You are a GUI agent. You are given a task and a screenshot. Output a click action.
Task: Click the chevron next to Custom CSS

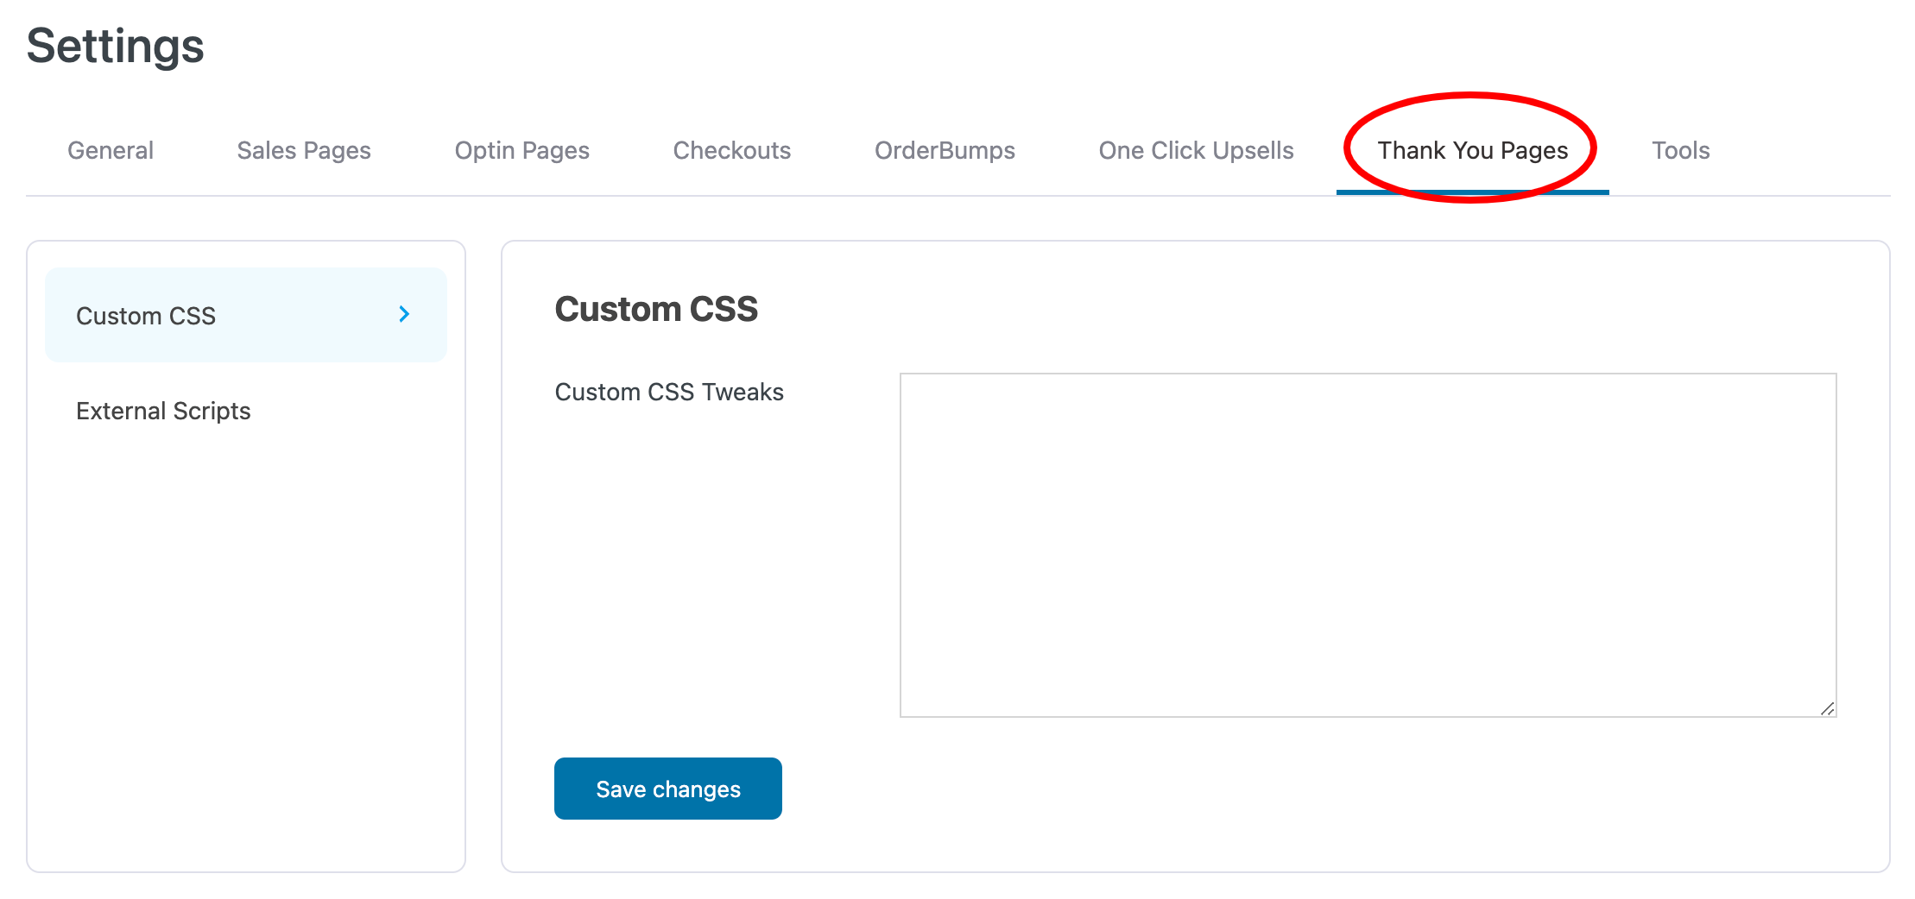402,315
